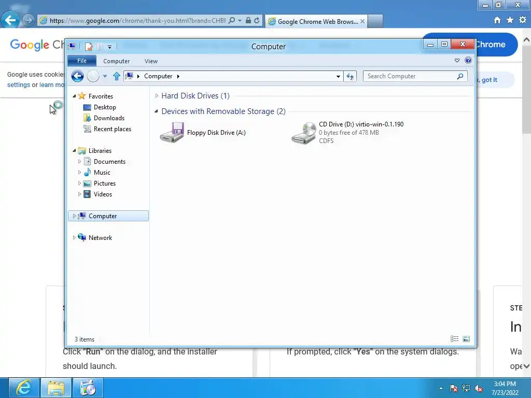531x398 pixels.
Task: Expand the Documents library node
Action: pos(79,162)
